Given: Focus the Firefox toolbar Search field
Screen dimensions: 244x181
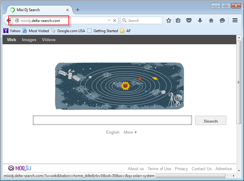Looking at the screenshot, I should (x=141, y=20).
